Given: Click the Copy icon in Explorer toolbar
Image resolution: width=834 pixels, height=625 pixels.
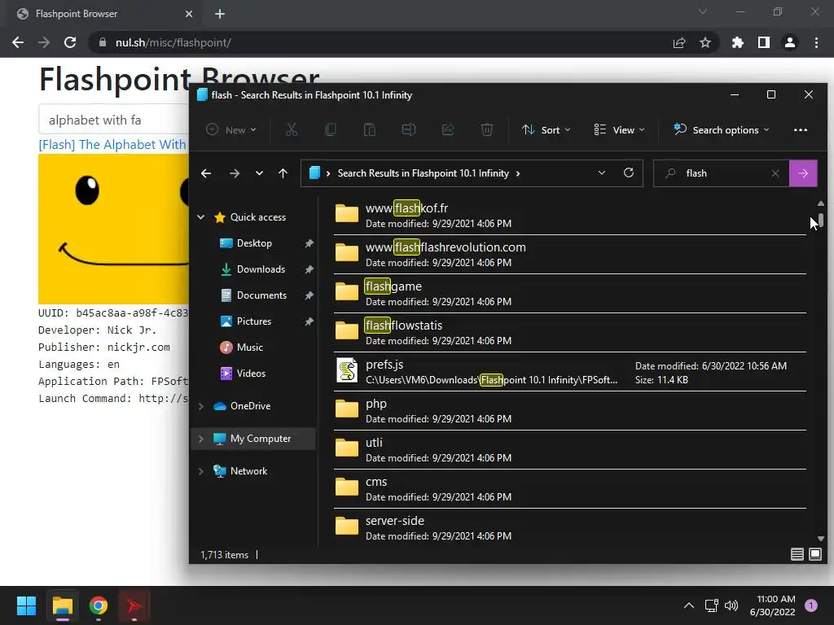Looking at the screenshot, I should point(331,129).
